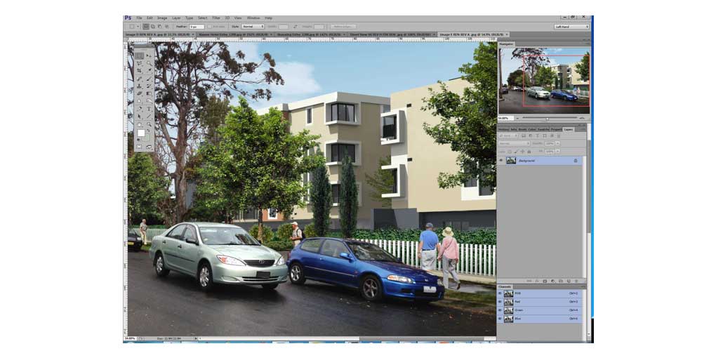Screen dimensions: 716x358
Task: Open the Image menu
Action: pos(162,18)
